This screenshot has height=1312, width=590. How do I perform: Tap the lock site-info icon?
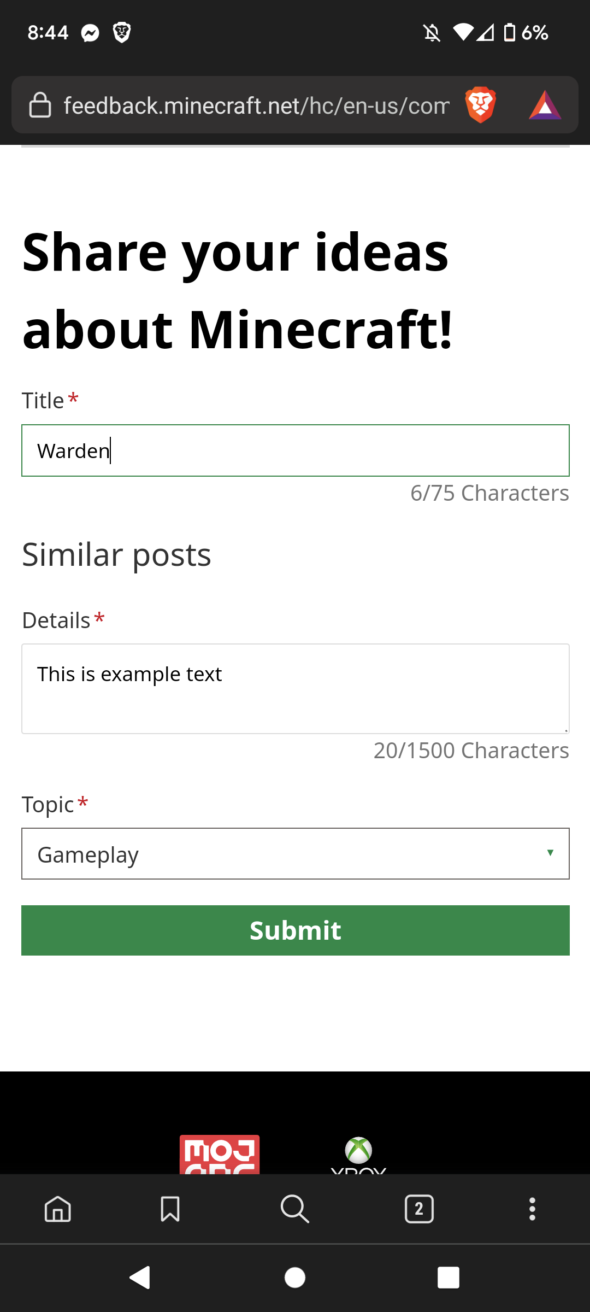point(40,105)
